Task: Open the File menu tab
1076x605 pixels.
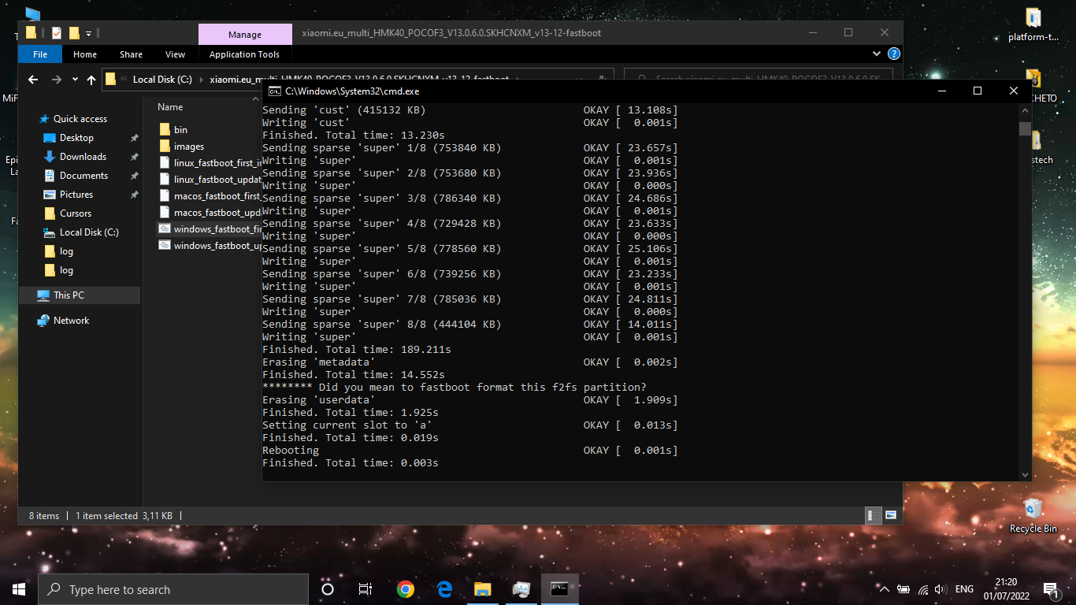Action: (x=40, y=54)
